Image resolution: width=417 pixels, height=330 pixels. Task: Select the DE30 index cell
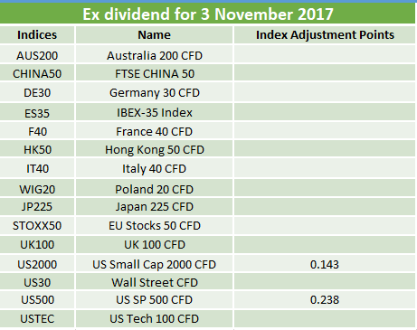(x=37, y=92)
